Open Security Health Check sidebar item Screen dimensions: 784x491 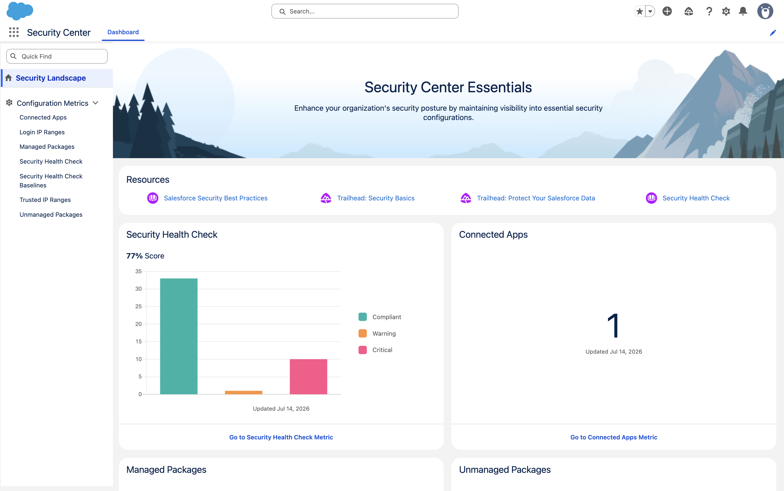[51, 162]
